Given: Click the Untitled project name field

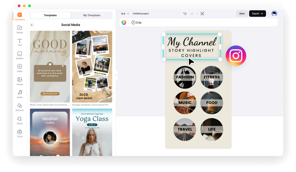Looking at the screenshot, I should click(x=141, y=14).
